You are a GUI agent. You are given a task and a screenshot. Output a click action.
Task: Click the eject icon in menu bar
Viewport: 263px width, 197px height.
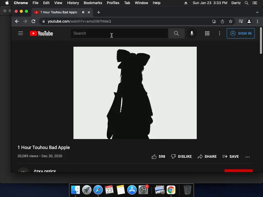point(186,3)
